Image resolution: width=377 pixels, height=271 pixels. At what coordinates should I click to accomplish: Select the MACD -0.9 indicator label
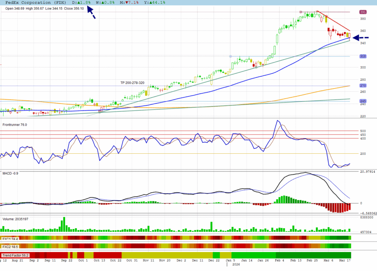(11, 173)
